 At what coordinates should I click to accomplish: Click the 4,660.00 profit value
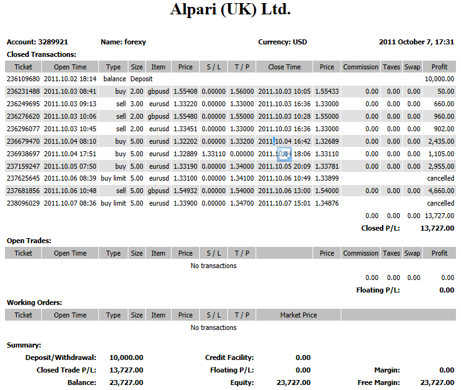tap(441, 191)
